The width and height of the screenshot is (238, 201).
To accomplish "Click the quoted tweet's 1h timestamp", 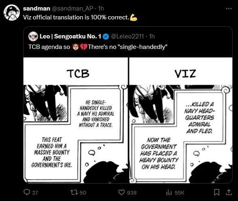I will pos(152,36).
